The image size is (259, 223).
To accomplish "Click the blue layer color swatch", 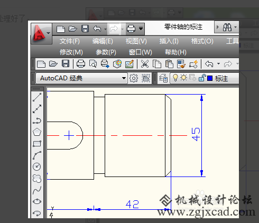I will [x=210, y=78].
